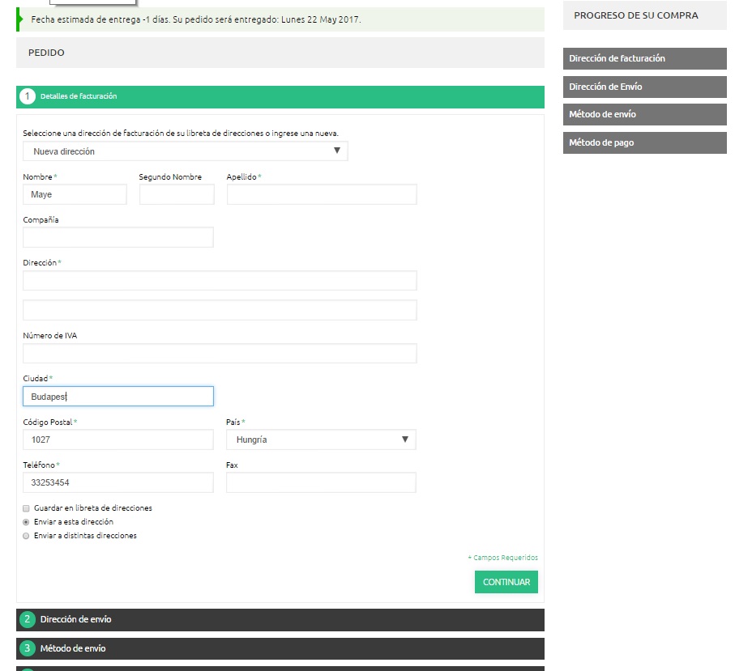Click the Teléfono field containing 33253454

(x=118, y=482)
